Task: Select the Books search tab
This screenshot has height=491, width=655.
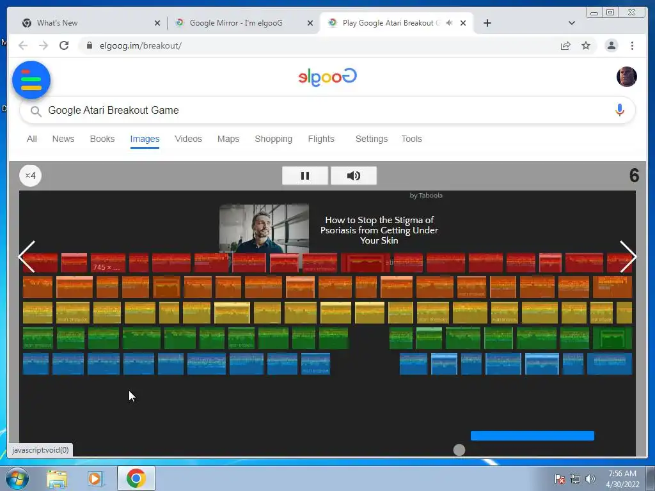Action: tap(102, 139)
